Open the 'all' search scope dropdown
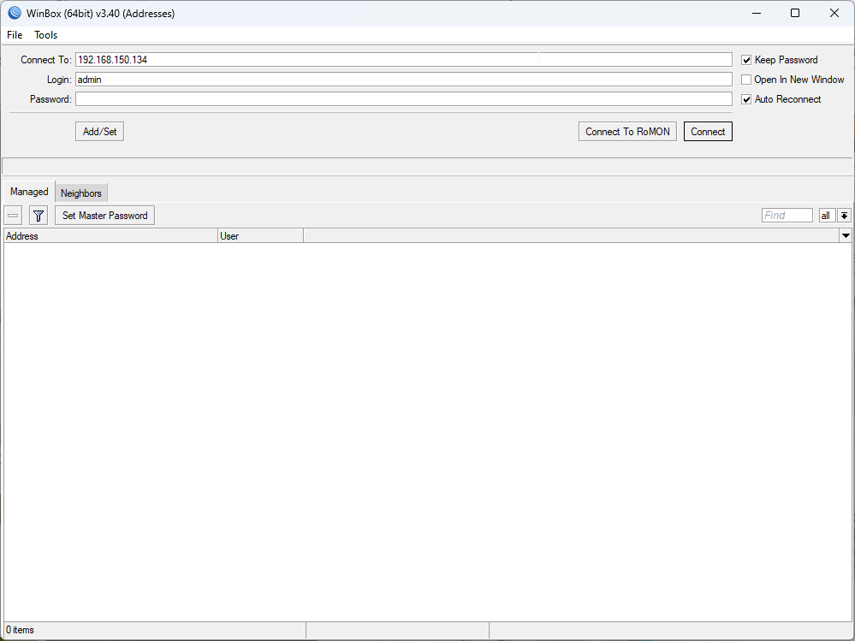The image size is (855, 641). coord(827,216)
